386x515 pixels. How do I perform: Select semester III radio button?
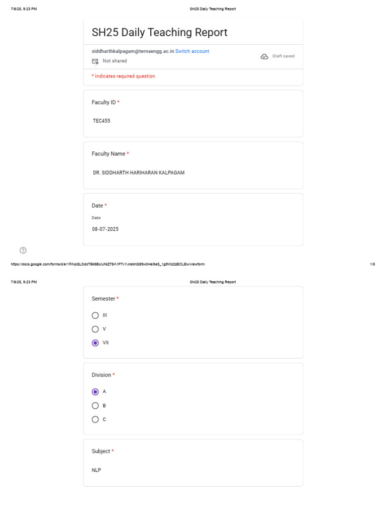(x=95, y=315)
